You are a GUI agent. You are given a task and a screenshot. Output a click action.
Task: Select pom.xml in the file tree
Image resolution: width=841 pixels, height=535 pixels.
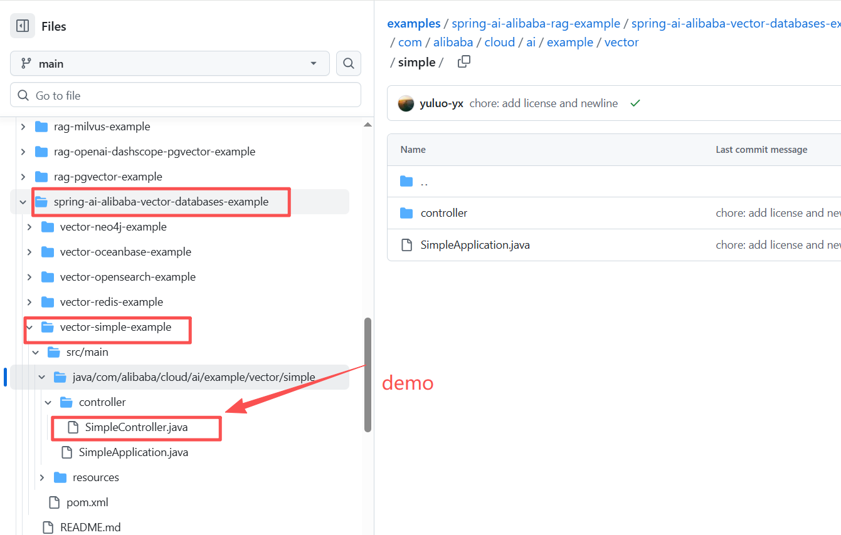click(x=87, y=502)
